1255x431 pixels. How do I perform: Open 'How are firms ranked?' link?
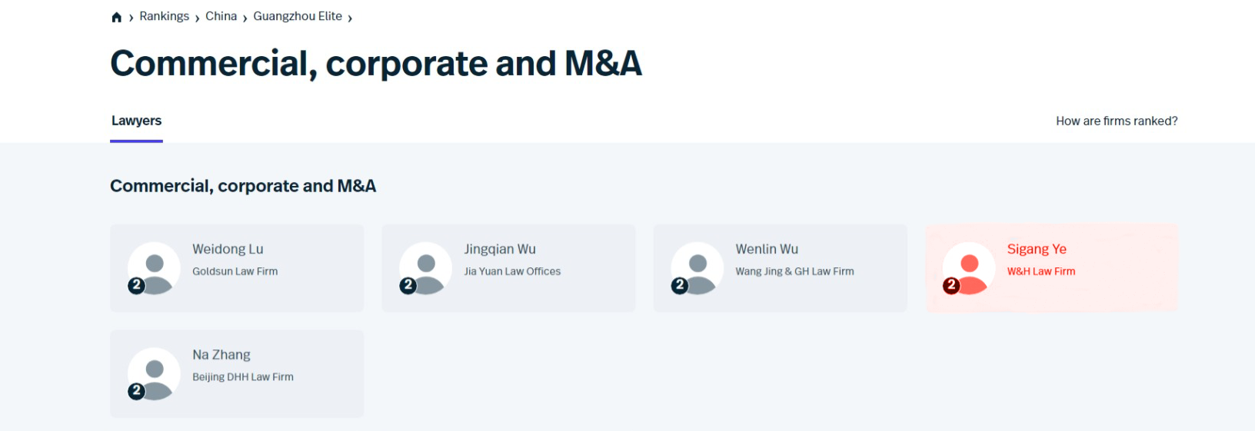coord(1116,121)
